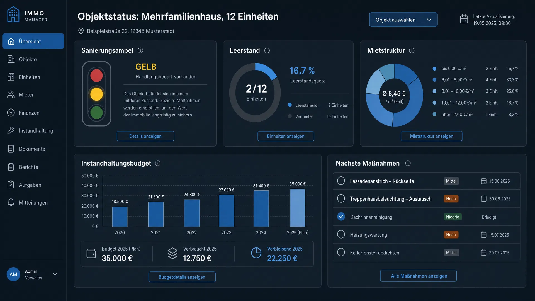The image size is (535, 301).
Task: Go to Übersicht in the sidebar
Action: (33, 41)
